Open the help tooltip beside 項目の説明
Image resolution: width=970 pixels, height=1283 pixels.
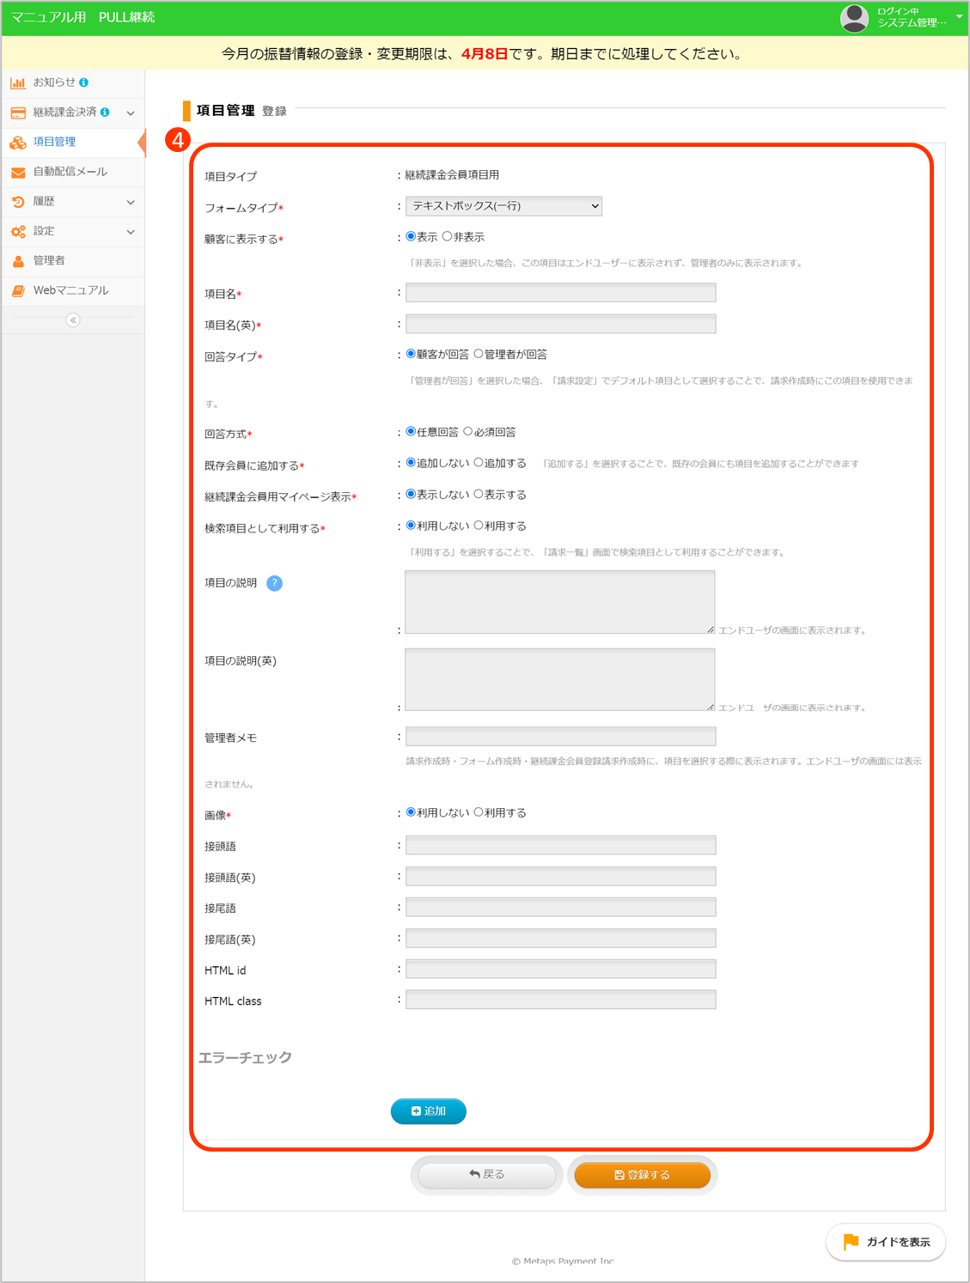pos(274,583)
